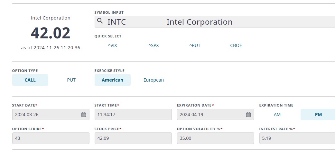Select the PUT option type
This screenshot has height=151, width=335.
71,80
